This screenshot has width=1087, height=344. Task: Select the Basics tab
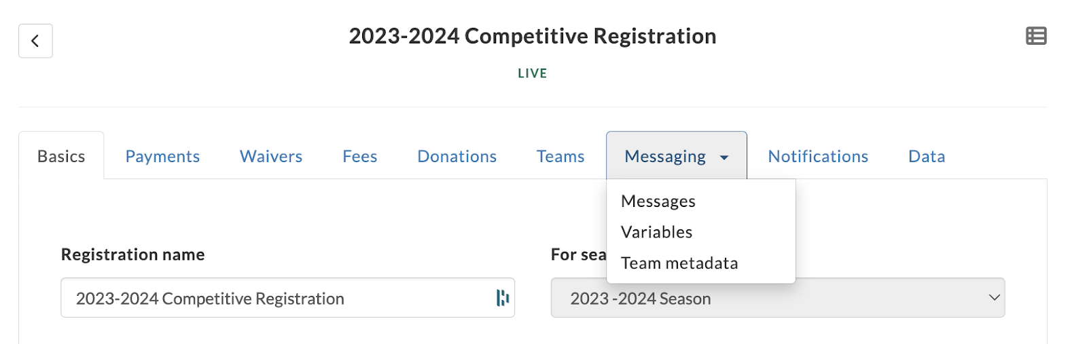(x=61, y=156)
